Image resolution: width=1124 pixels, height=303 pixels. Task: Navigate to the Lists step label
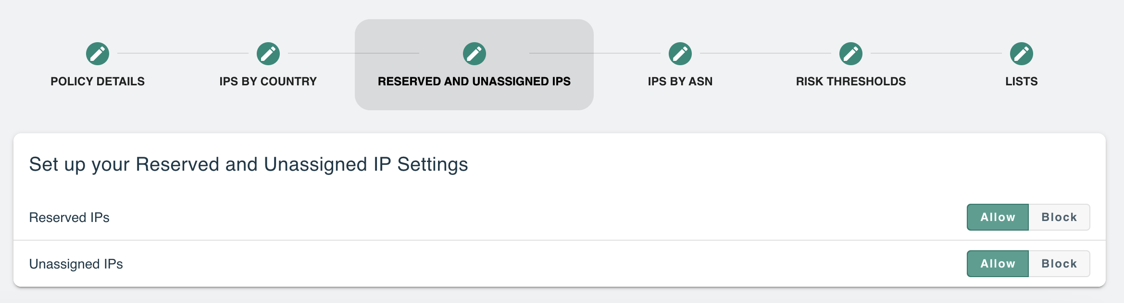coord(1022,82)
